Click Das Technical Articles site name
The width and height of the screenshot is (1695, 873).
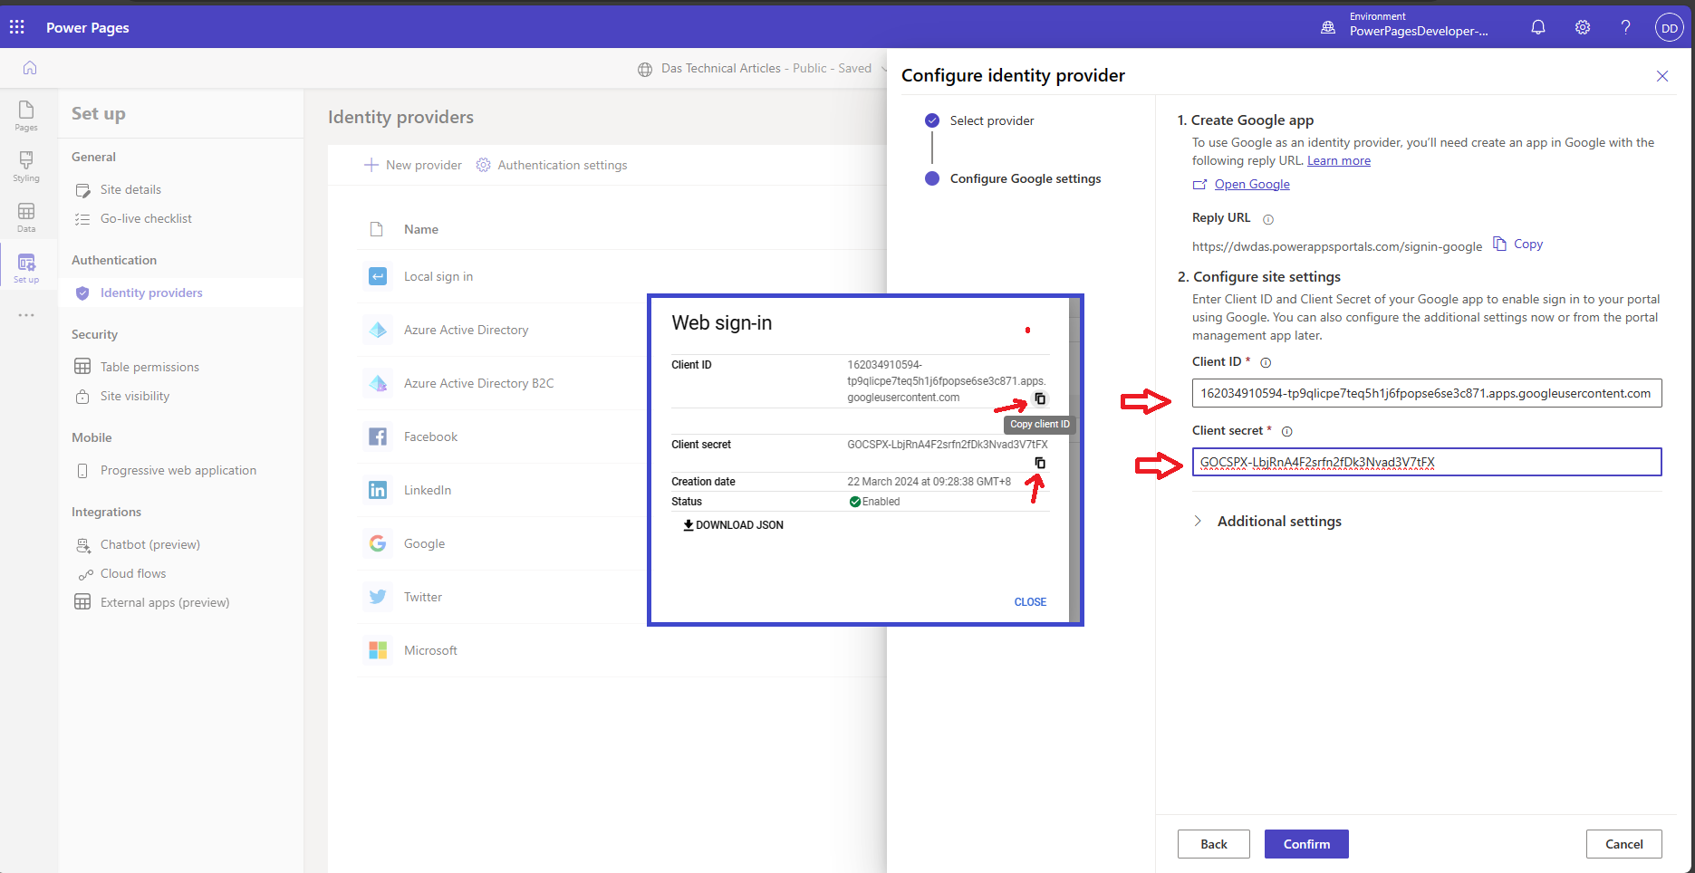pos(721,68)
